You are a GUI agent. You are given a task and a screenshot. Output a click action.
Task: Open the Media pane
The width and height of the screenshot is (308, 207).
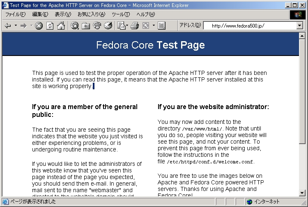pos(97,26)
